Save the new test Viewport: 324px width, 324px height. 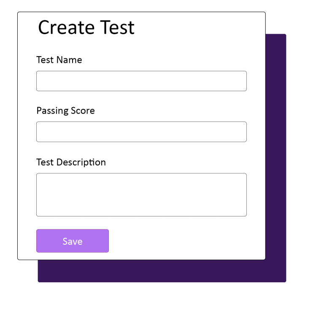73,241
